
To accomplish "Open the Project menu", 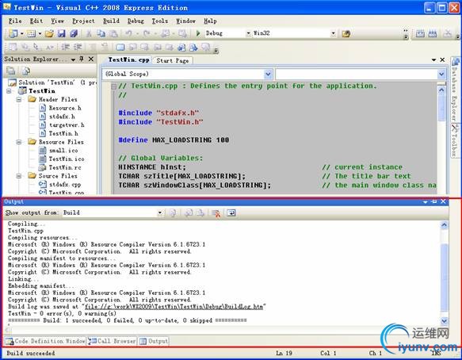I will pos(83,21).
